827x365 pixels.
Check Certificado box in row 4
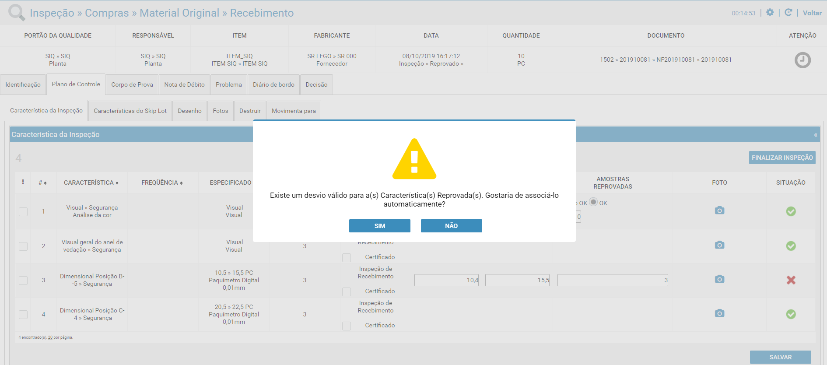[347, 326]
